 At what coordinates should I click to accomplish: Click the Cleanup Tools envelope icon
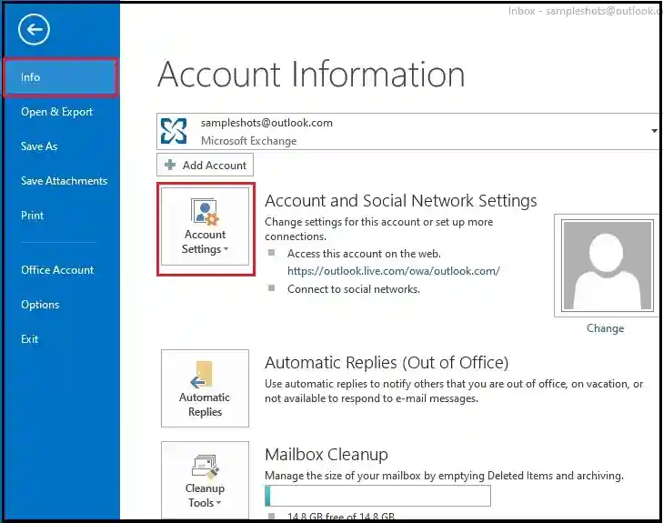206,468
